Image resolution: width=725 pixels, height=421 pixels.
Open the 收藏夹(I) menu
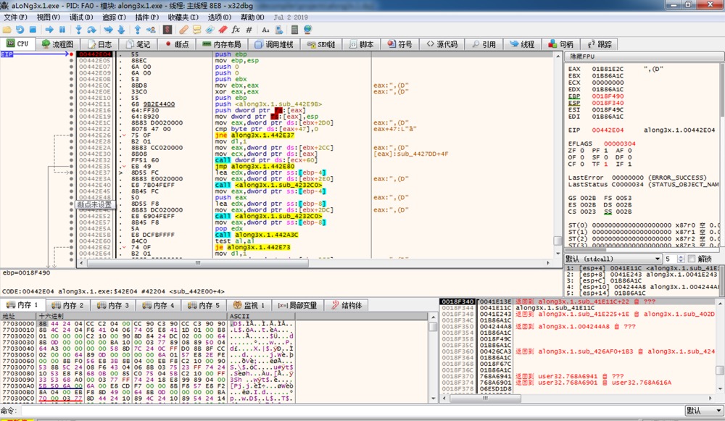coord(183,17)
